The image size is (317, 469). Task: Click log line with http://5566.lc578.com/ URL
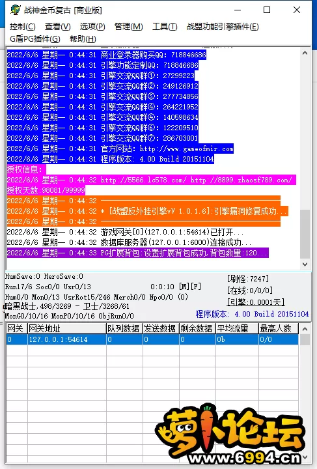(151, 180)
